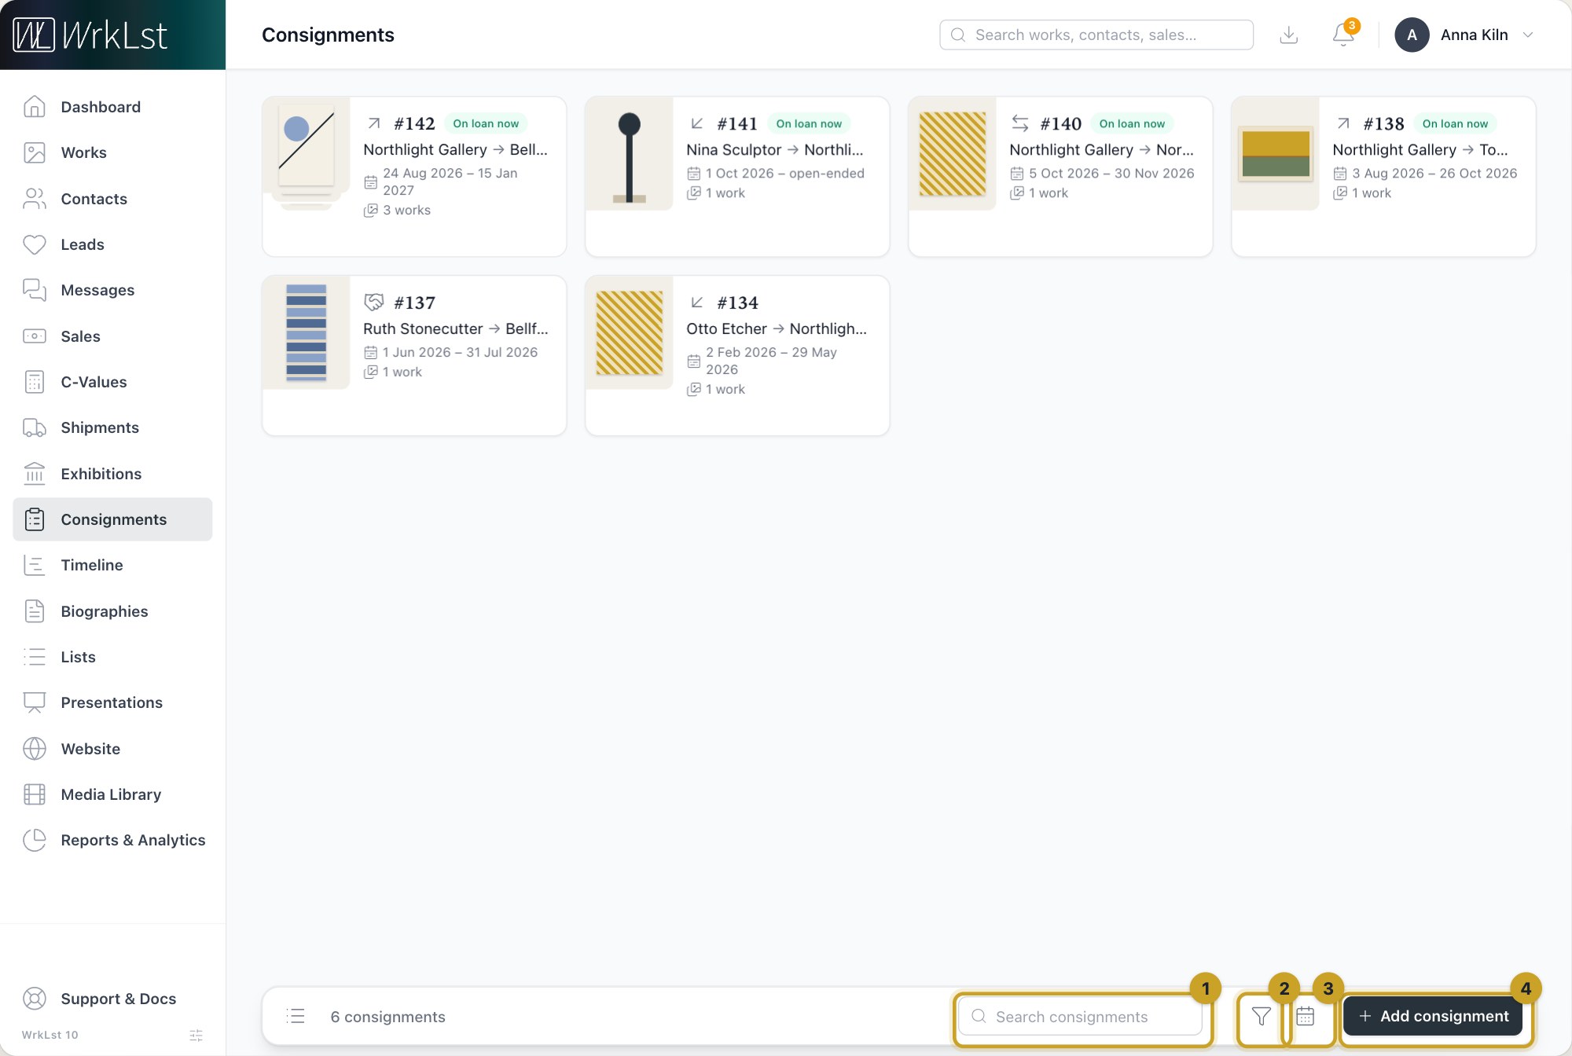Open the Leads section

click(112, 244)
